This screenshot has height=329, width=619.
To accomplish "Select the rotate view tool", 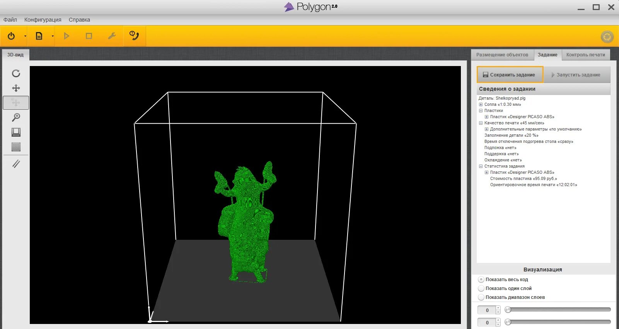I will tap(16, 73).
